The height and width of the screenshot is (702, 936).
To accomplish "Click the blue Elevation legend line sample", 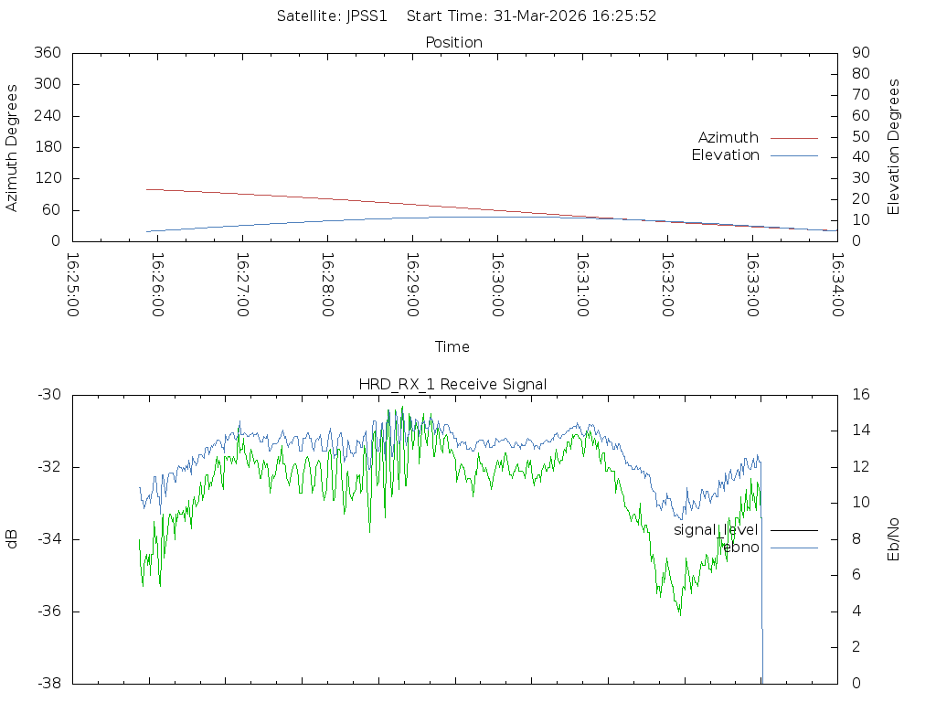I will tap(793, 155).
